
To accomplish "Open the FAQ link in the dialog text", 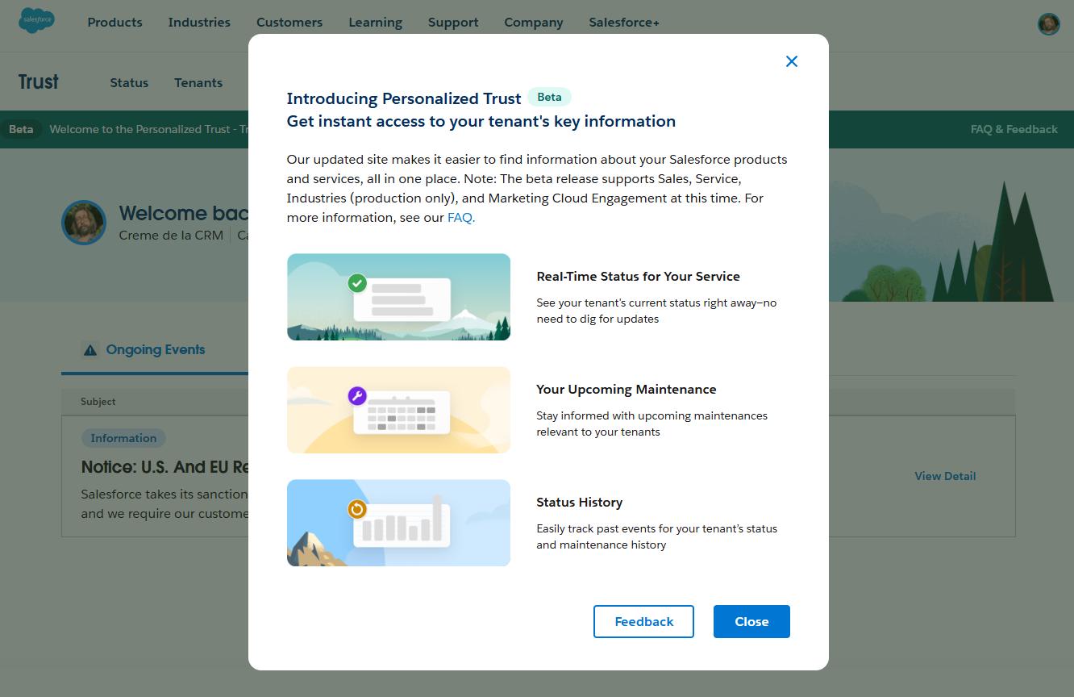I will (x=460, y=217).
